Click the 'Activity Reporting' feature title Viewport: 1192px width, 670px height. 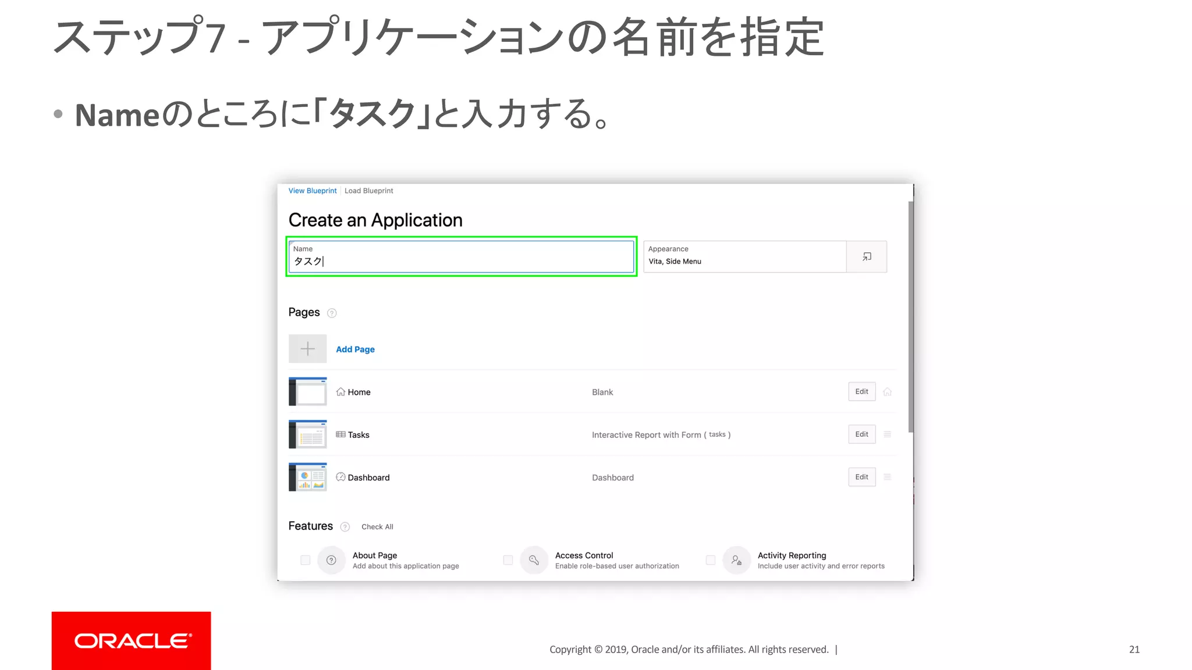click(792, 555)
